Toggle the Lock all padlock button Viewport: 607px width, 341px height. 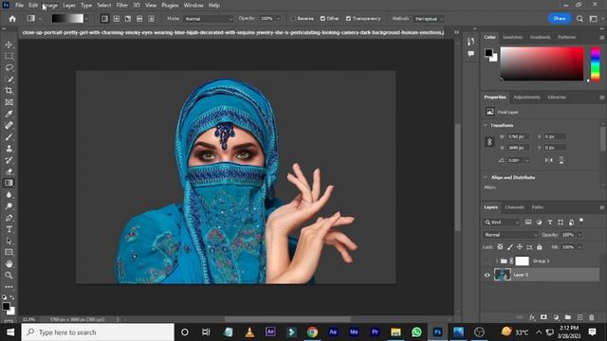pos(540,247)
